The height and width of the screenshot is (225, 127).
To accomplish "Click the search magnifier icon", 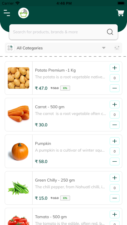I will (110, 32).
